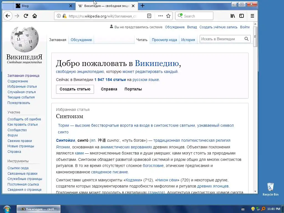Open the Кодзики link
Viewport: 284px width, 213px height.
pos(133,180)
